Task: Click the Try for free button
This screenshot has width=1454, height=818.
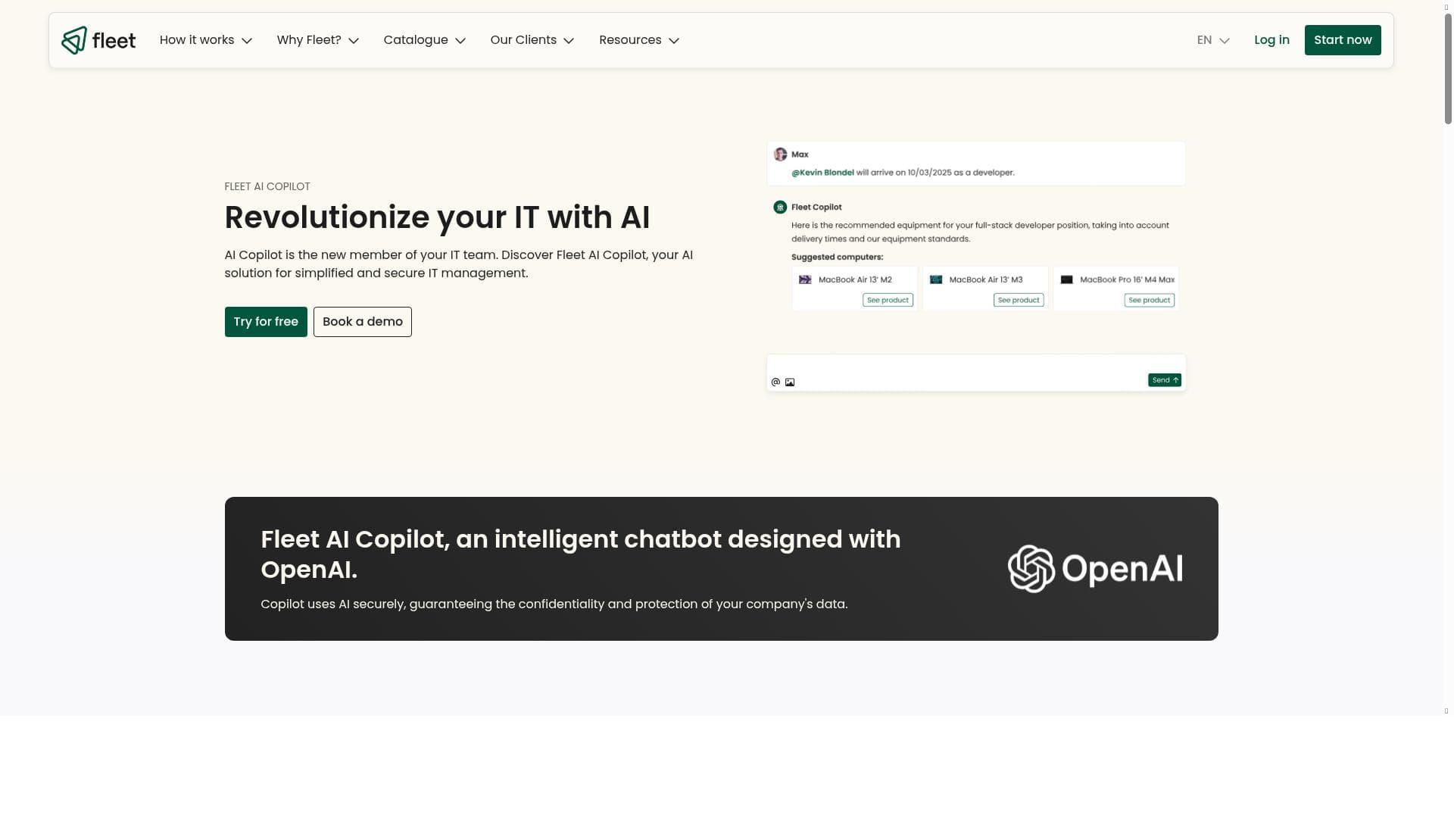Action: pos(266,322)
